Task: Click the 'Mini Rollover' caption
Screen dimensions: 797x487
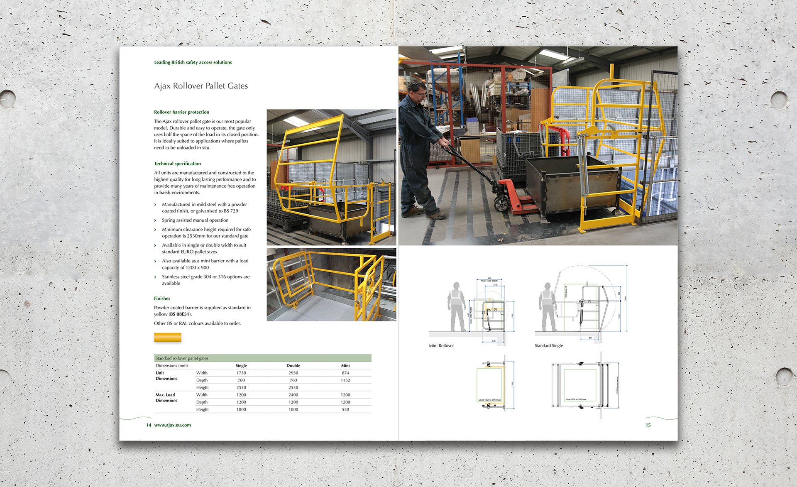Action: click(441, 345)
